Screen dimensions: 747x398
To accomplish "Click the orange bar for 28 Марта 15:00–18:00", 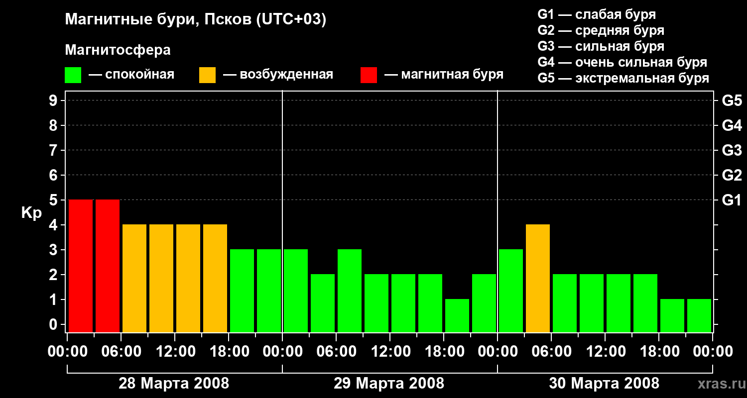I will coord(215,278).
